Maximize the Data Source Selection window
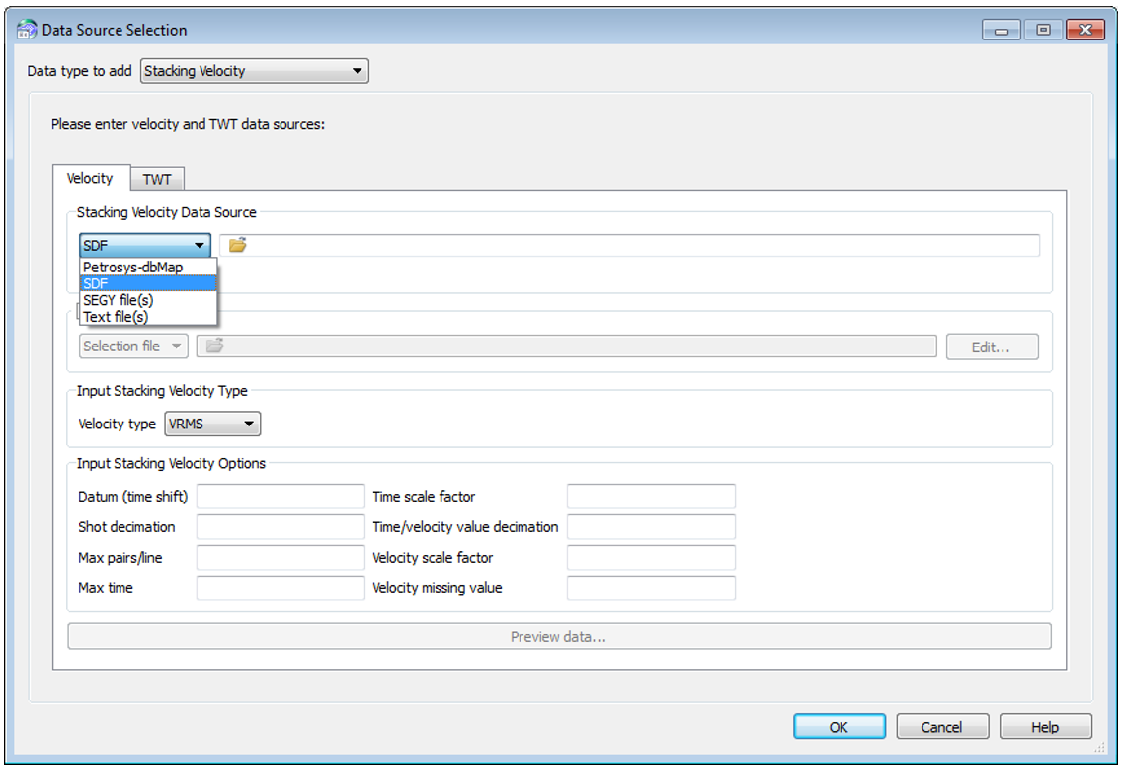This screenshot has width=1123, height=772. [1042, 30]
